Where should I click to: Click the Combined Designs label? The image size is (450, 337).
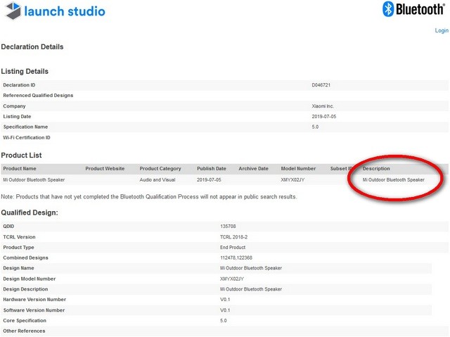click(25, 257)
